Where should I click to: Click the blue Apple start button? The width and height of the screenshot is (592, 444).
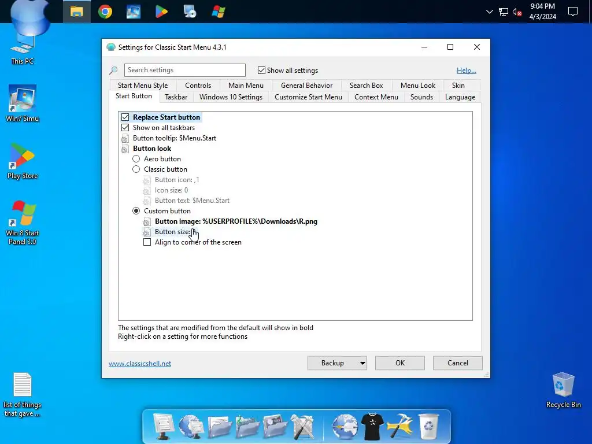click(29, 17)
